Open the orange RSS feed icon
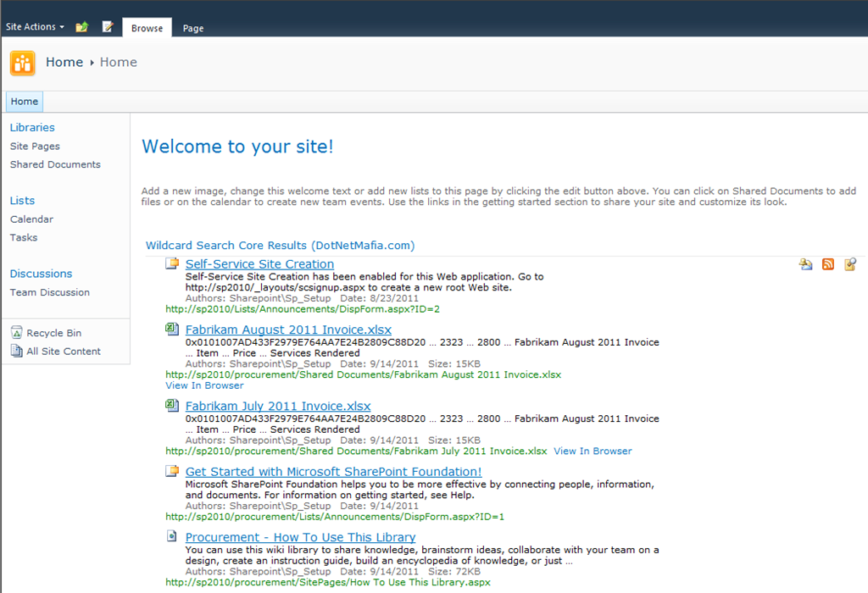Viewport: 868px width, 593px height. click(x=828, y=264)
